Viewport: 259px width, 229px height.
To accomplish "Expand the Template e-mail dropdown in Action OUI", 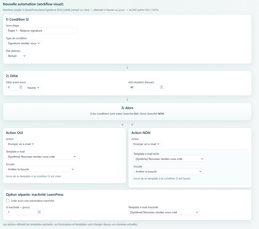I will tap(41, 157).
